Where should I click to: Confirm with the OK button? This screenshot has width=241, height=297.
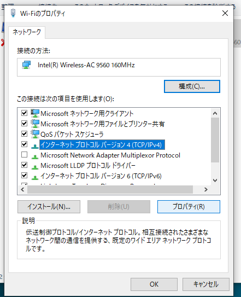tap(154, 284)
